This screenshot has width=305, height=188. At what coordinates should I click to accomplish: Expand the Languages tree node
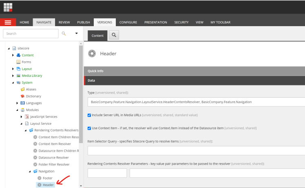18,103
